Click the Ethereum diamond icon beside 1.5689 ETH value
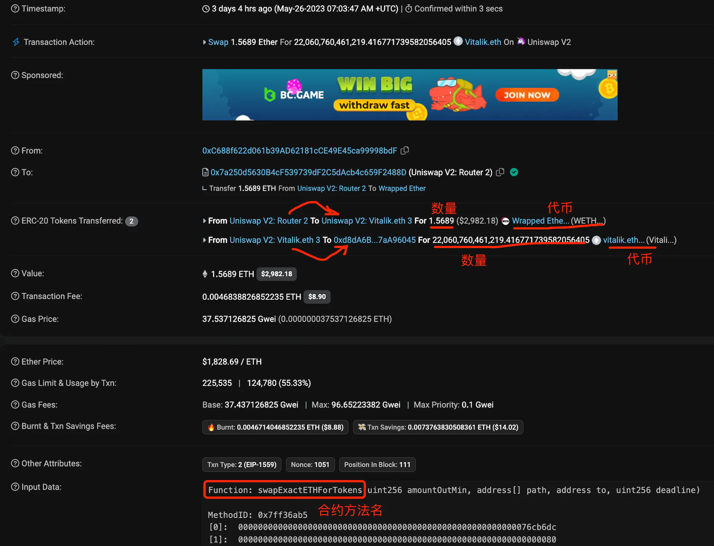 click(x=205, y=274)
